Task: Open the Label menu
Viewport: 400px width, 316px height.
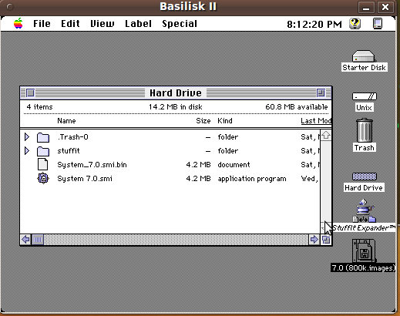Action: click(138, 24)
